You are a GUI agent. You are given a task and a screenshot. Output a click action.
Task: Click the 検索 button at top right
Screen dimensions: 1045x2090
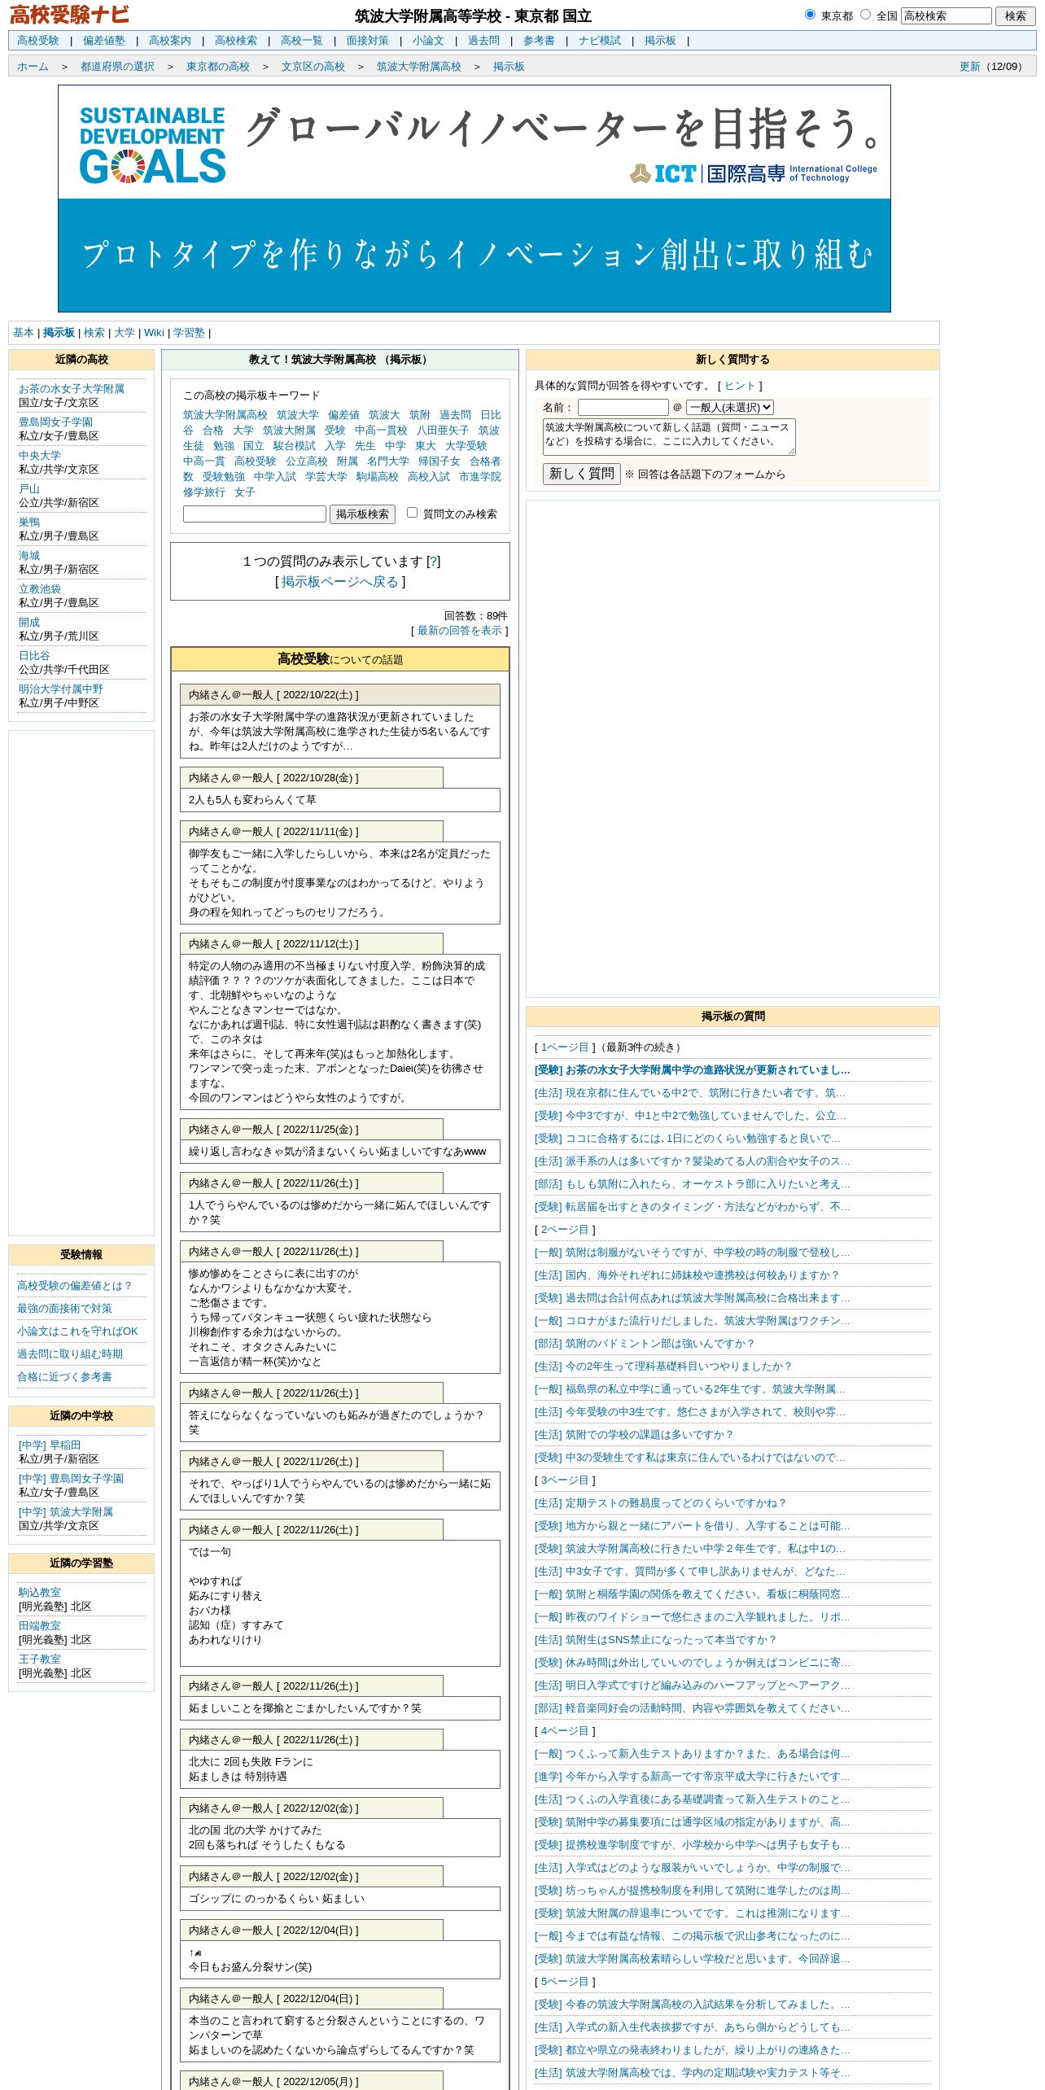(1015, 15)
